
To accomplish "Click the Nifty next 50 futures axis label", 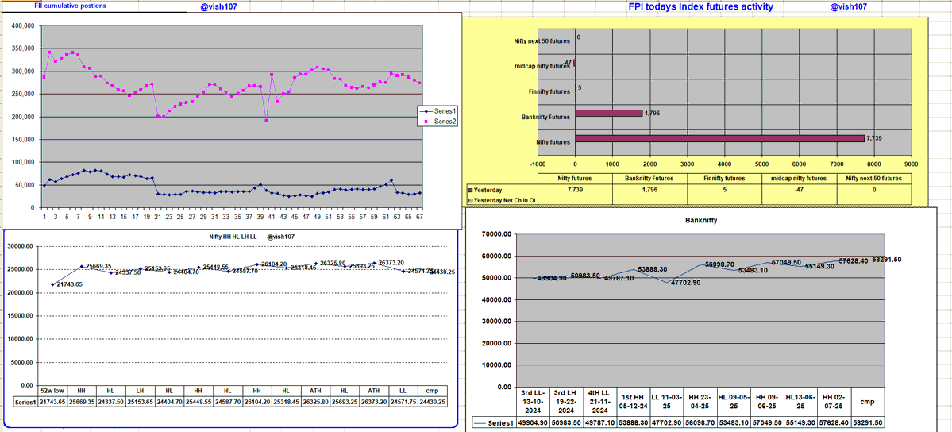I will [542, 40].
